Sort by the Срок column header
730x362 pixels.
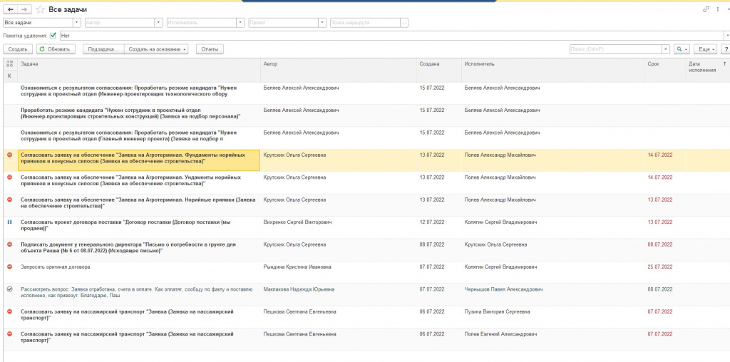tap(653, 63)
